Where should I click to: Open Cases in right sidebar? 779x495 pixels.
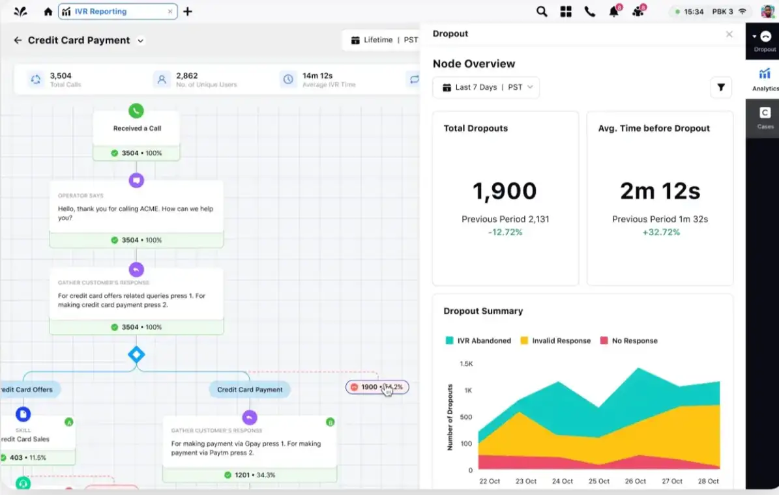(765, 118)
